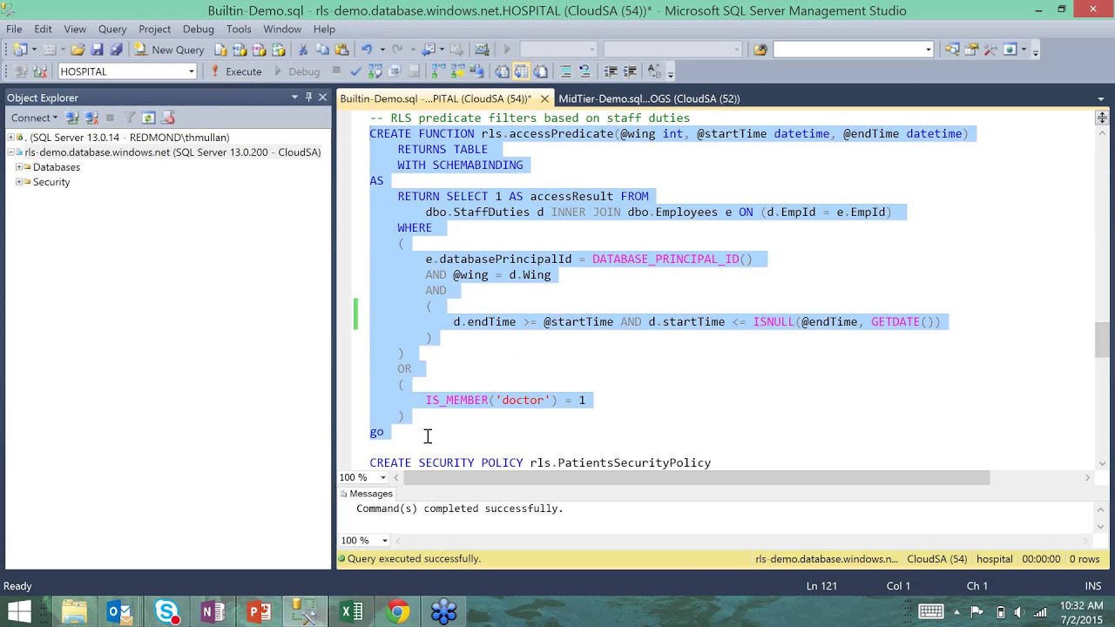This screenshot has width=1115, height=627.
Task: Expand the Databases folder
Action: pyautogui.click(x=19, y=167)
